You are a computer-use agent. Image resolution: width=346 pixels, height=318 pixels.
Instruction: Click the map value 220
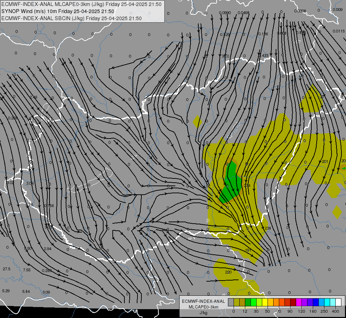(x=228, y=272)
